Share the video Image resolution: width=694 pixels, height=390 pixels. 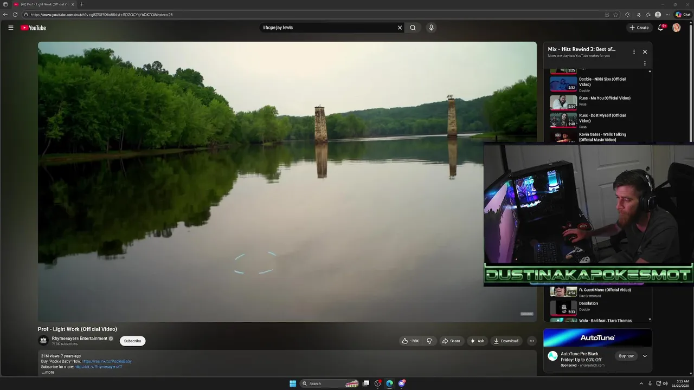451,341
